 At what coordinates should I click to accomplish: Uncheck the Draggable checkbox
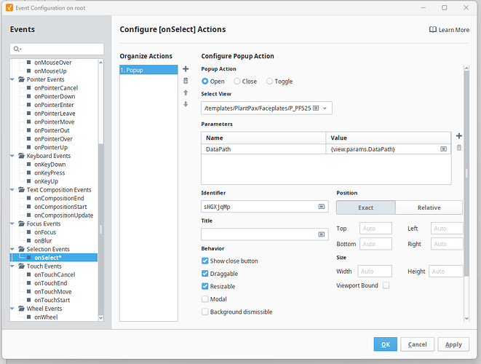point(205,274)
